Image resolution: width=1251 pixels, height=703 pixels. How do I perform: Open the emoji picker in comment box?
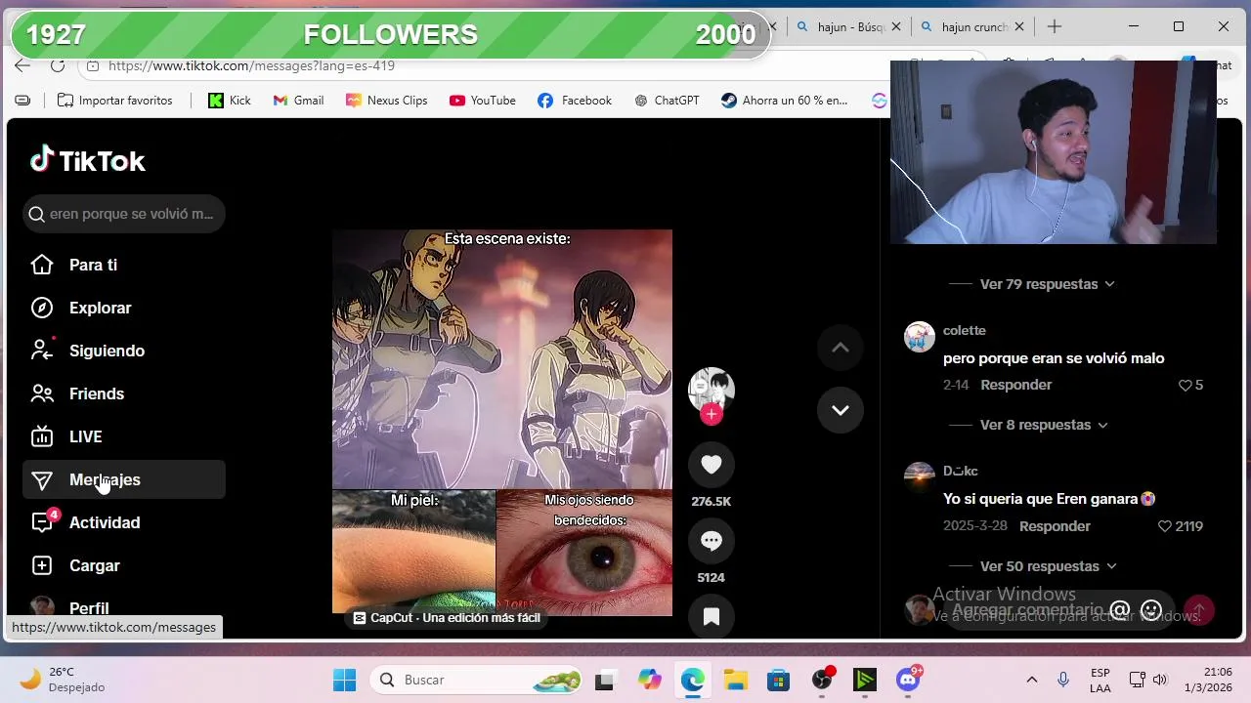click(x=1151, y=610)
